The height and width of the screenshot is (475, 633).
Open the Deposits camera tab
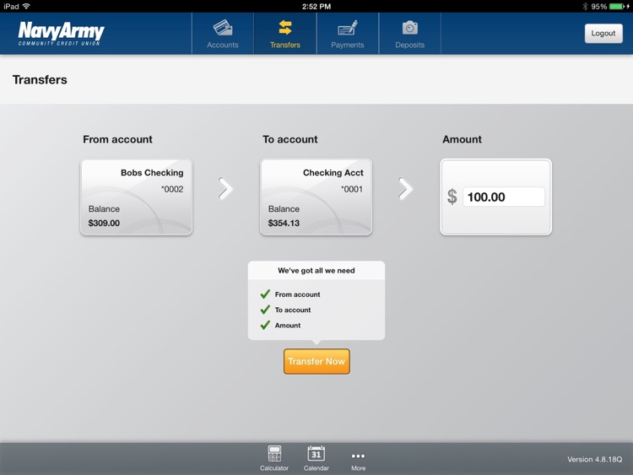(409, 34)
